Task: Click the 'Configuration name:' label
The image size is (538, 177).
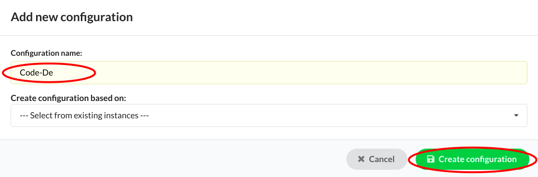Action: click(46, 53)
